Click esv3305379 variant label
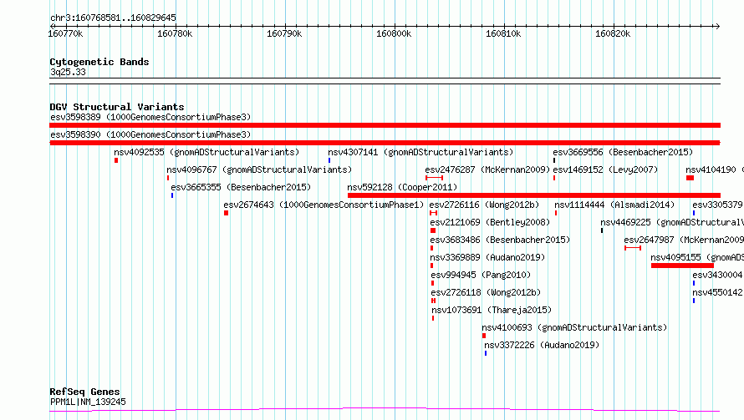Viewport: 744px width, 420px height. pyautogui.click(x=718, y=205)
